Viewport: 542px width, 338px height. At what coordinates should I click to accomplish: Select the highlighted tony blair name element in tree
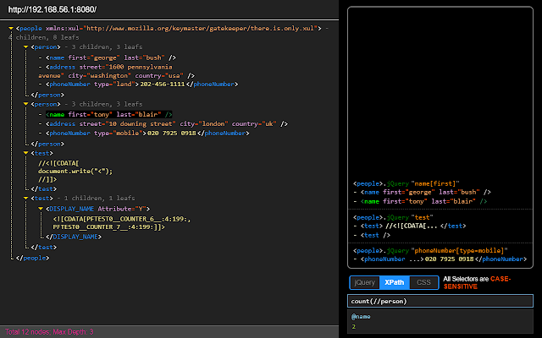(x=110, y=114)
